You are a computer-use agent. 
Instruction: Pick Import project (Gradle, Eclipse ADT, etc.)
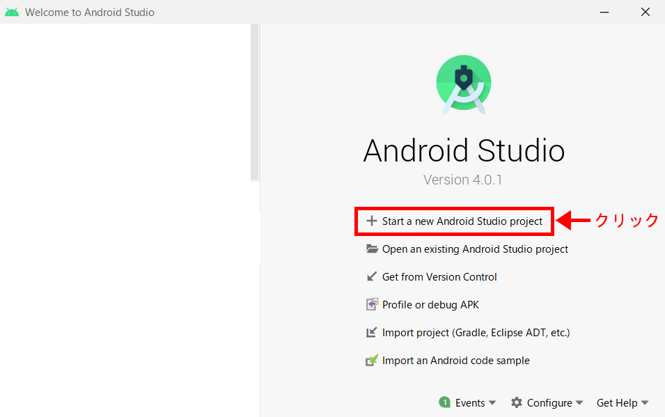[x=476, y=333]
